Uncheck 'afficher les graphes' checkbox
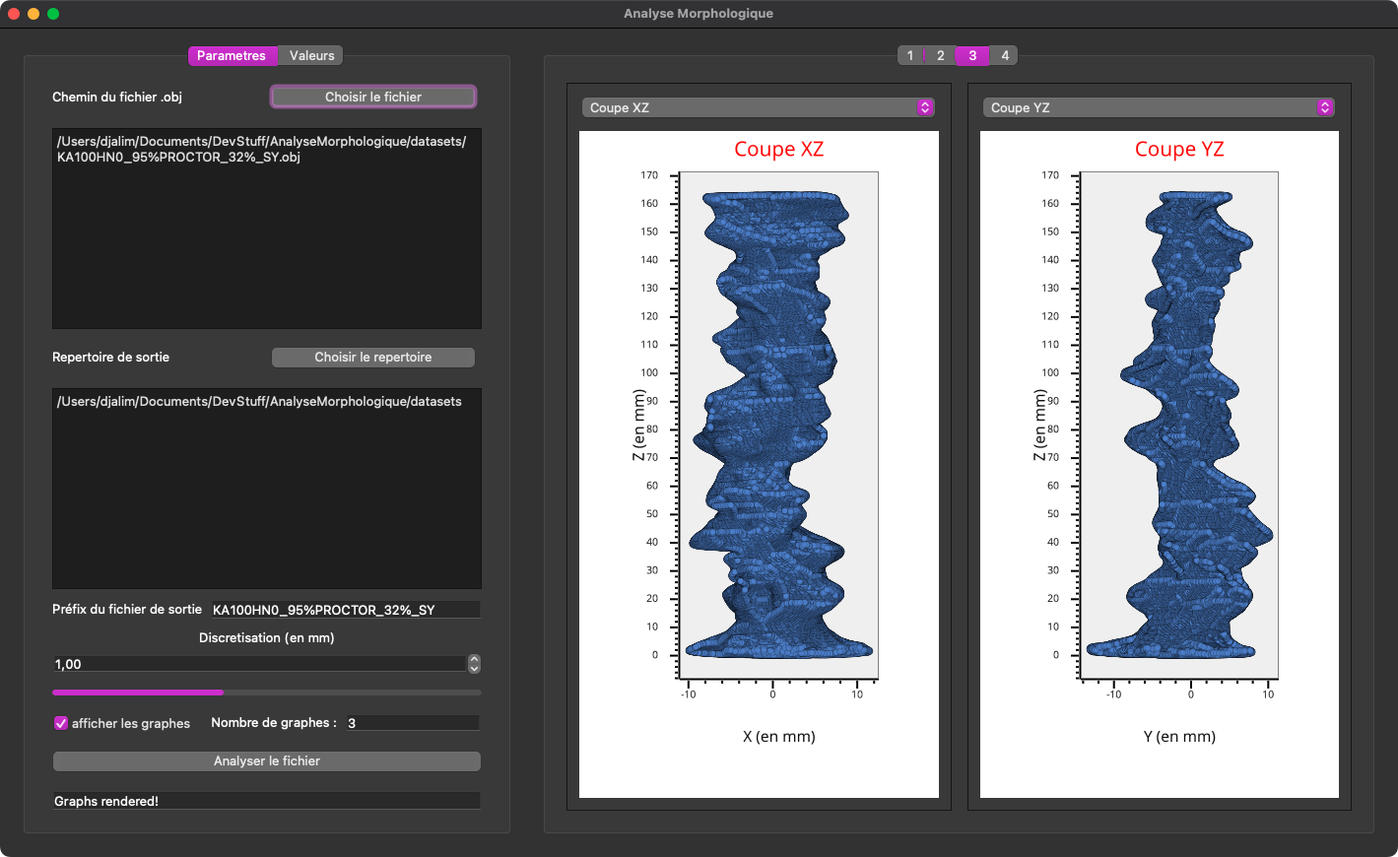 tap(61, 723)
